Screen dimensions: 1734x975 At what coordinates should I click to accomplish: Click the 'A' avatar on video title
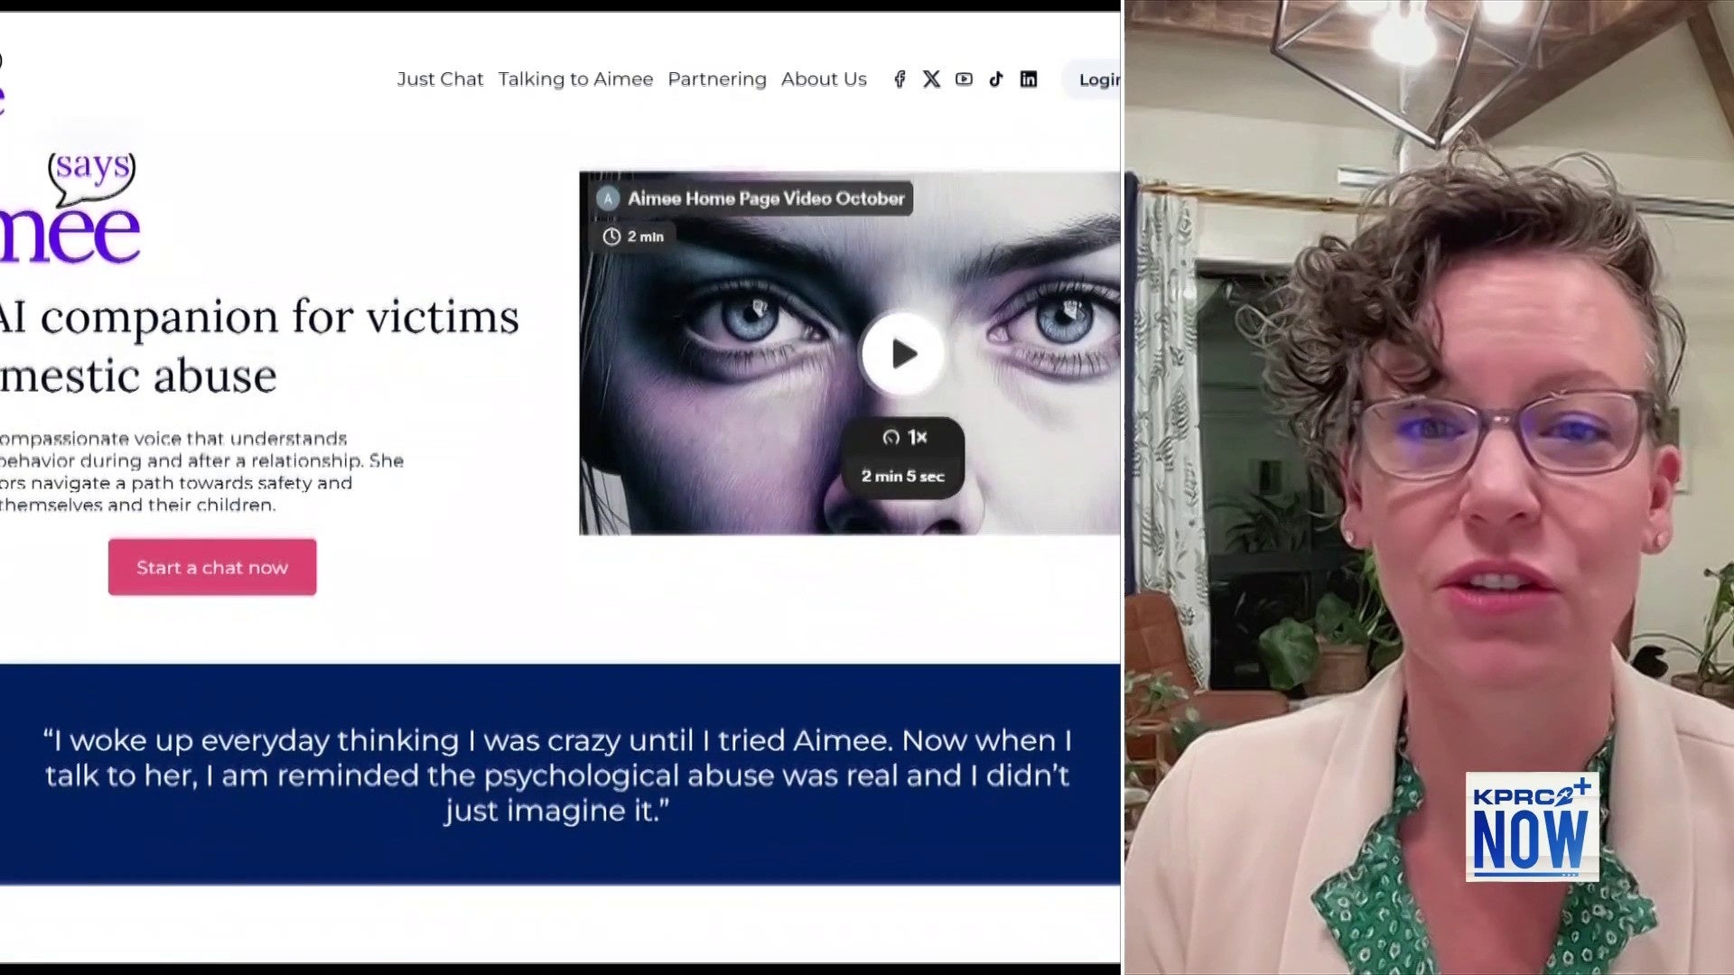point(608,199)
